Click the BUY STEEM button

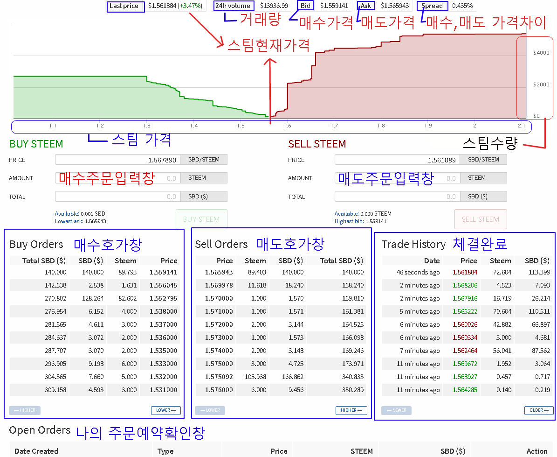tap(201, 219)
